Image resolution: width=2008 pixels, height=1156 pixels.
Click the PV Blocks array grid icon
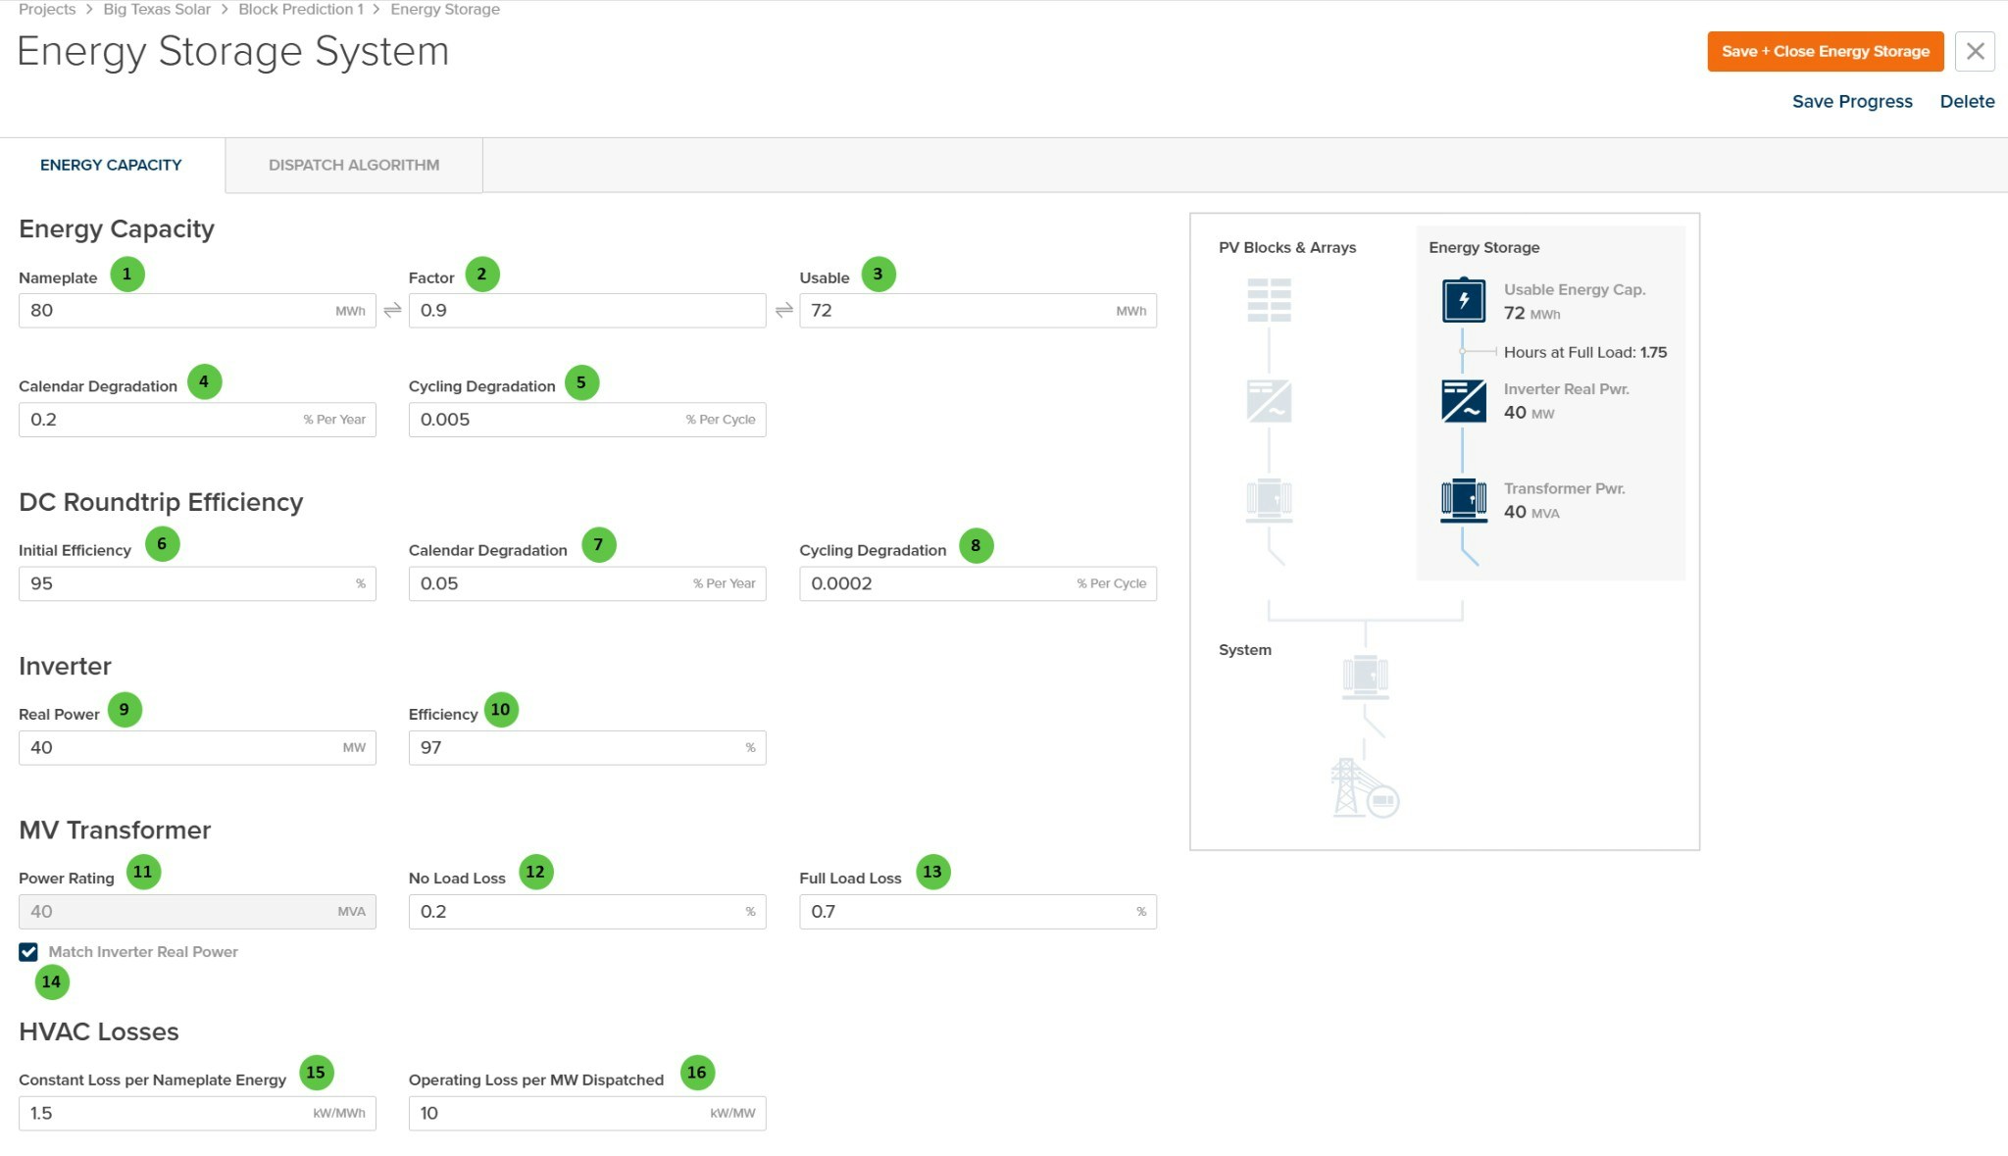coord(1269,300)
